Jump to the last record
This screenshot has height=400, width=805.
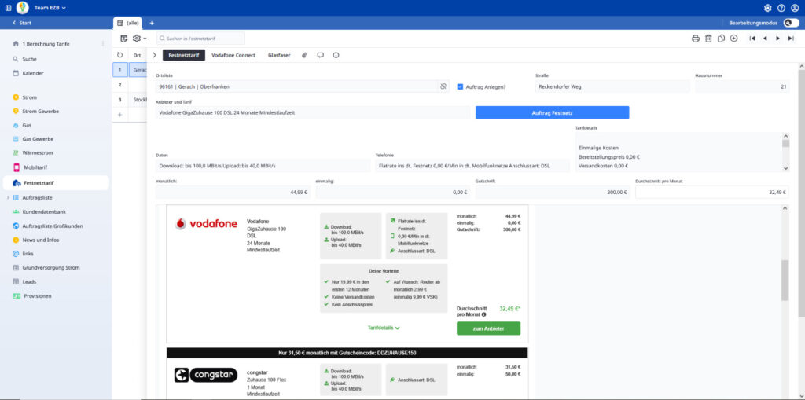(x=791, y=39)
